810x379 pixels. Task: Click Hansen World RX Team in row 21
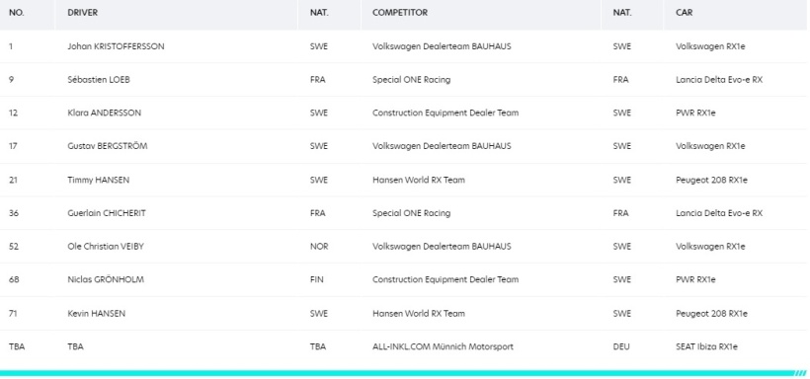(x=419, y=181)
